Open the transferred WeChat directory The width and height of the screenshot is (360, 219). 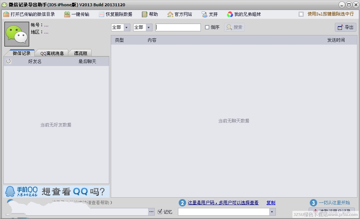click(x=29, y=14)
